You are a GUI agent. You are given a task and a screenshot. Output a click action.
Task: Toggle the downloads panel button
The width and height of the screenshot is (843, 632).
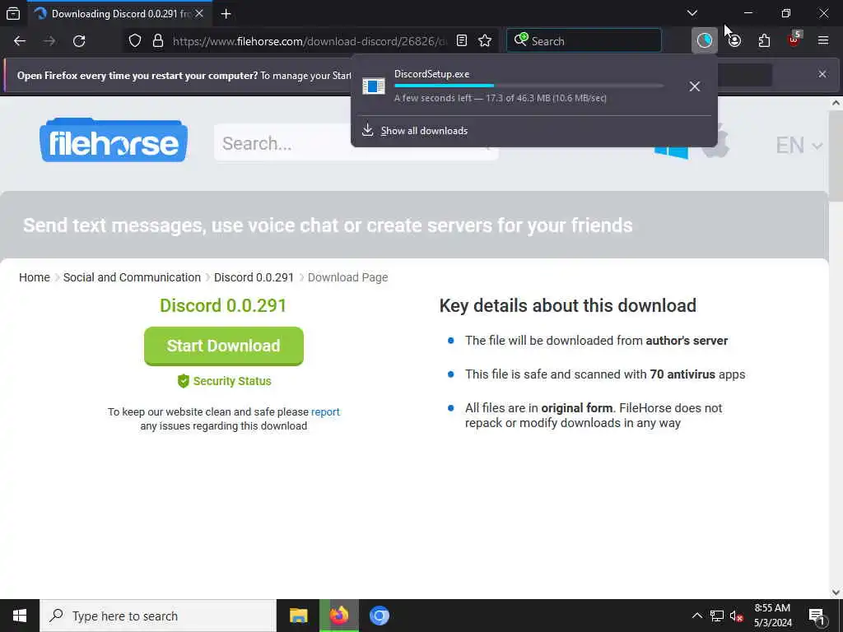[705, 41]
